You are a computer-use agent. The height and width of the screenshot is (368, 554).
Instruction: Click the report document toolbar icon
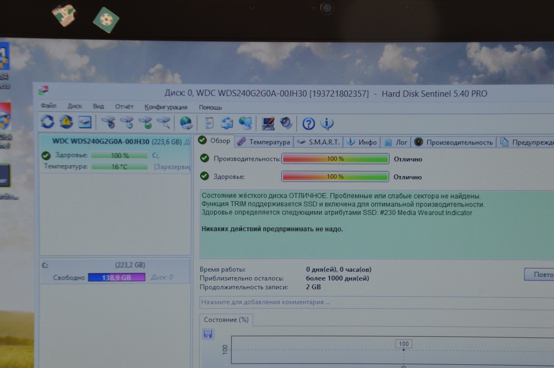point(209,123)
